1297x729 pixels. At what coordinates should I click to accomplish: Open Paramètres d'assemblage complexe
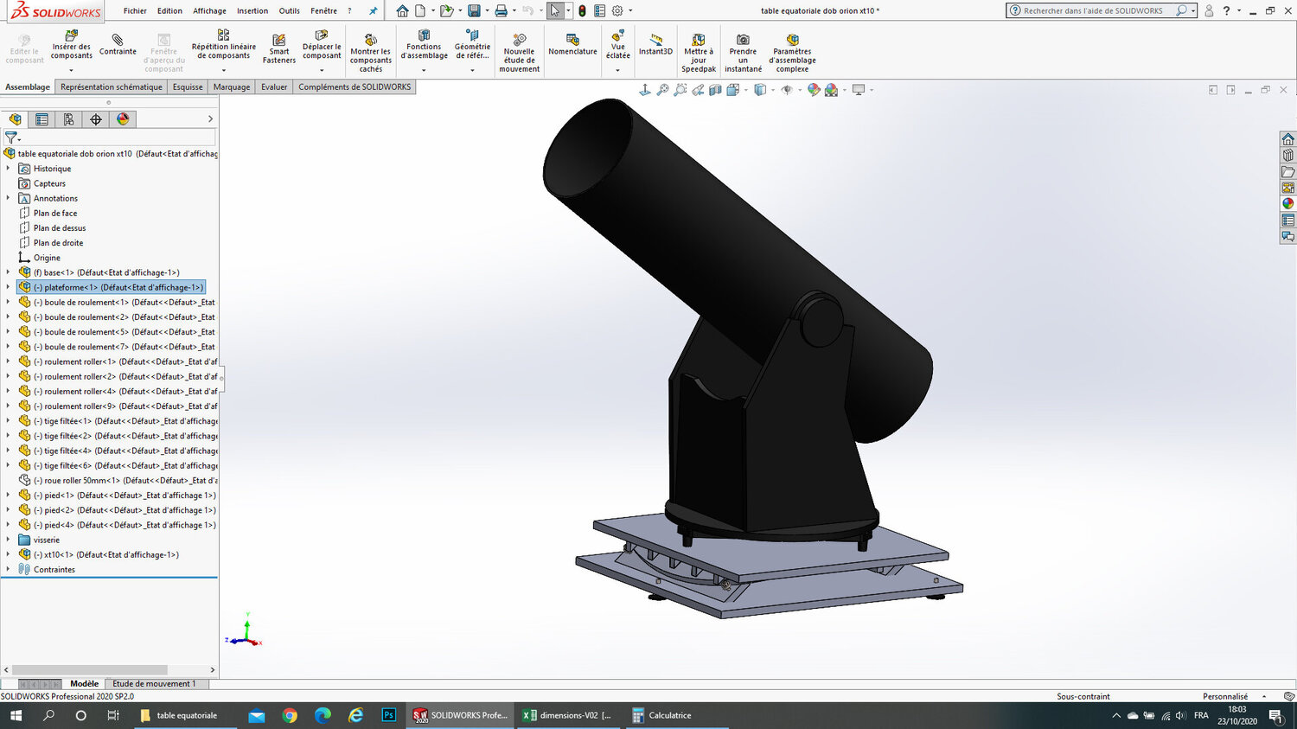pos(792,54)
